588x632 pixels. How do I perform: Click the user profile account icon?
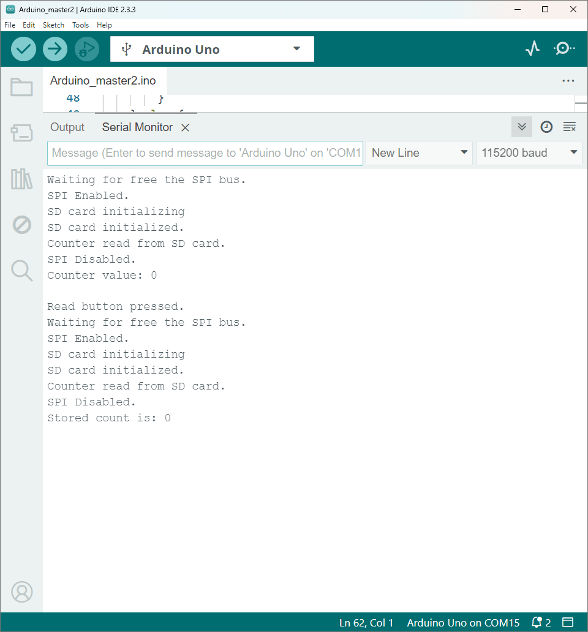(22, 592)
